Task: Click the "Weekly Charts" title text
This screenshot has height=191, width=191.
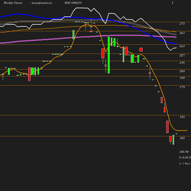Action: pos(13,3)
